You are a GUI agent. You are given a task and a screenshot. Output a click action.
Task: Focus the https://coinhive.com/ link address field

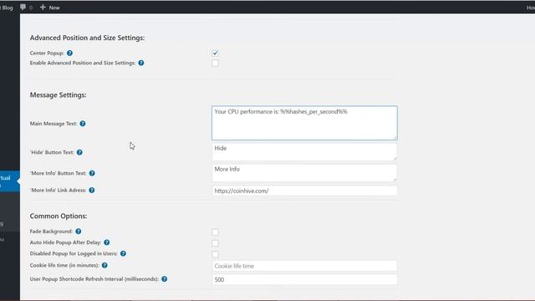pos(304,191)
